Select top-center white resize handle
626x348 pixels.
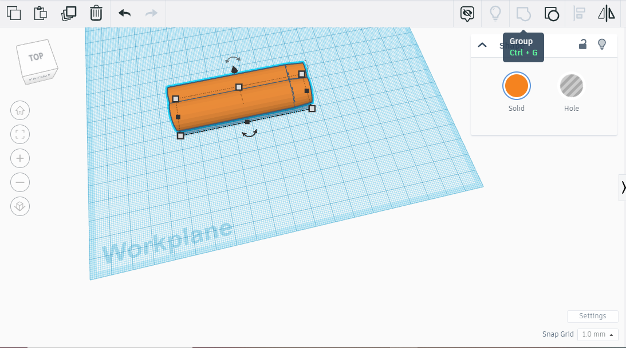(239, 87)
